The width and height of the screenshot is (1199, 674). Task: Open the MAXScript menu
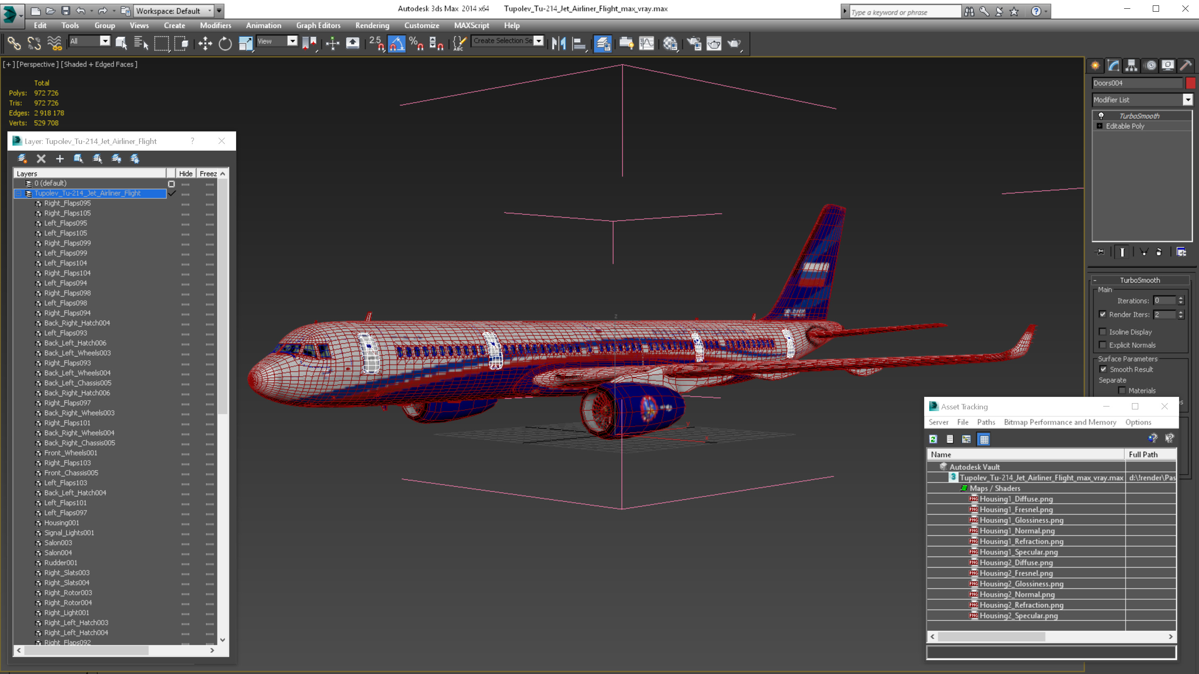pyautogui.click(x=472, y=25)
